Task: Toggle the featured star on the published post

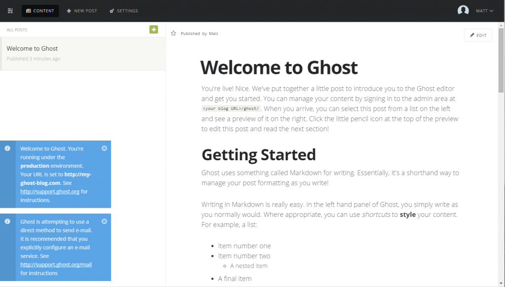Action: coord(173,33)
